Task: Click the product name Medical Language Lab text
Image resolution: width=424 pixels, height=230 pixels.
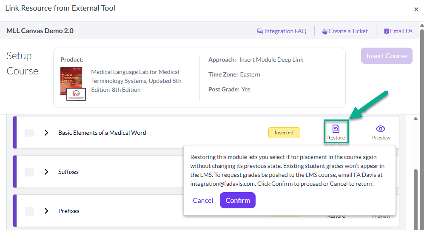Action: (x=136, y=81)
